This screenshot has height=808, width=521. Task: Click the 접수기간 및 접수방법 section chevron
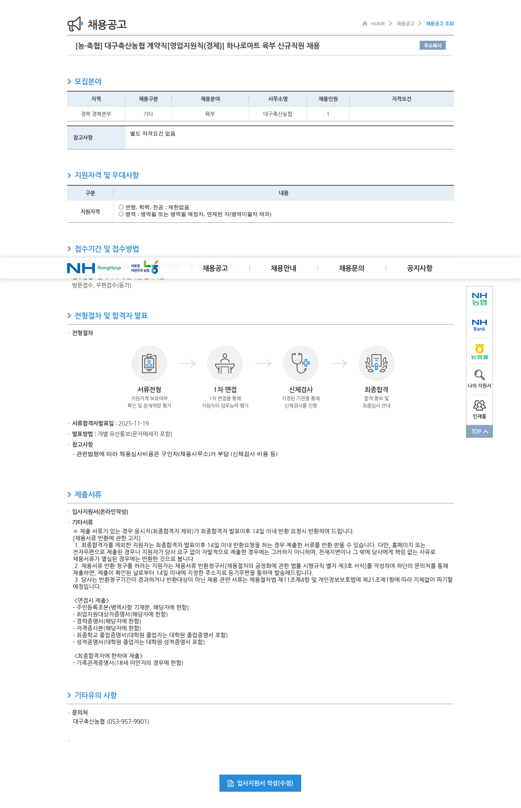tap(69, 249)
